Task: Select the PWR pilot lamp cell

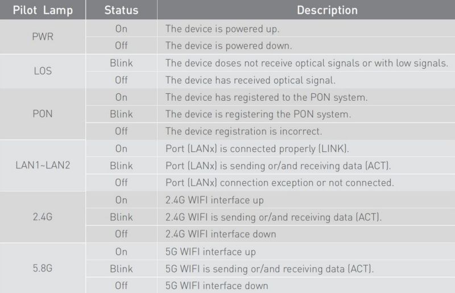Action: coord(43,37)
